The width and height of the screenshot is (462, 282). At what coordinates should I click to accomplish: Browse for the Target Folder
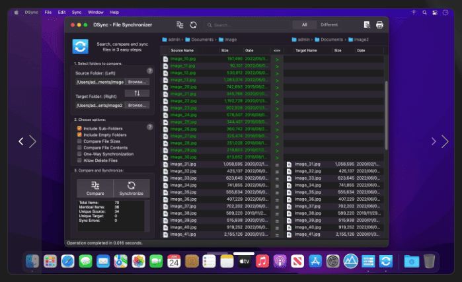(x=137, y=106)
